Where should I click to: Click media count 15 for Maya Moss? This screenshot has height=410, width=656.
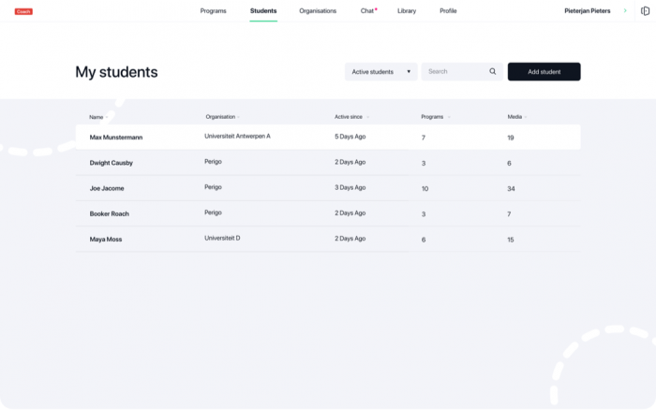(x=511, y=240)
